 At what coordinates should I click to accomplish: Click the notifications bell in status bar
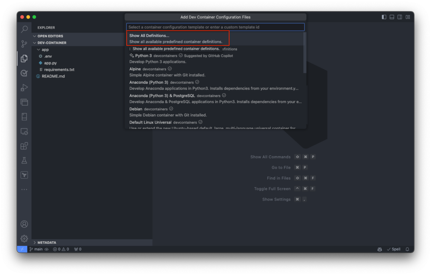pos(407,249)
